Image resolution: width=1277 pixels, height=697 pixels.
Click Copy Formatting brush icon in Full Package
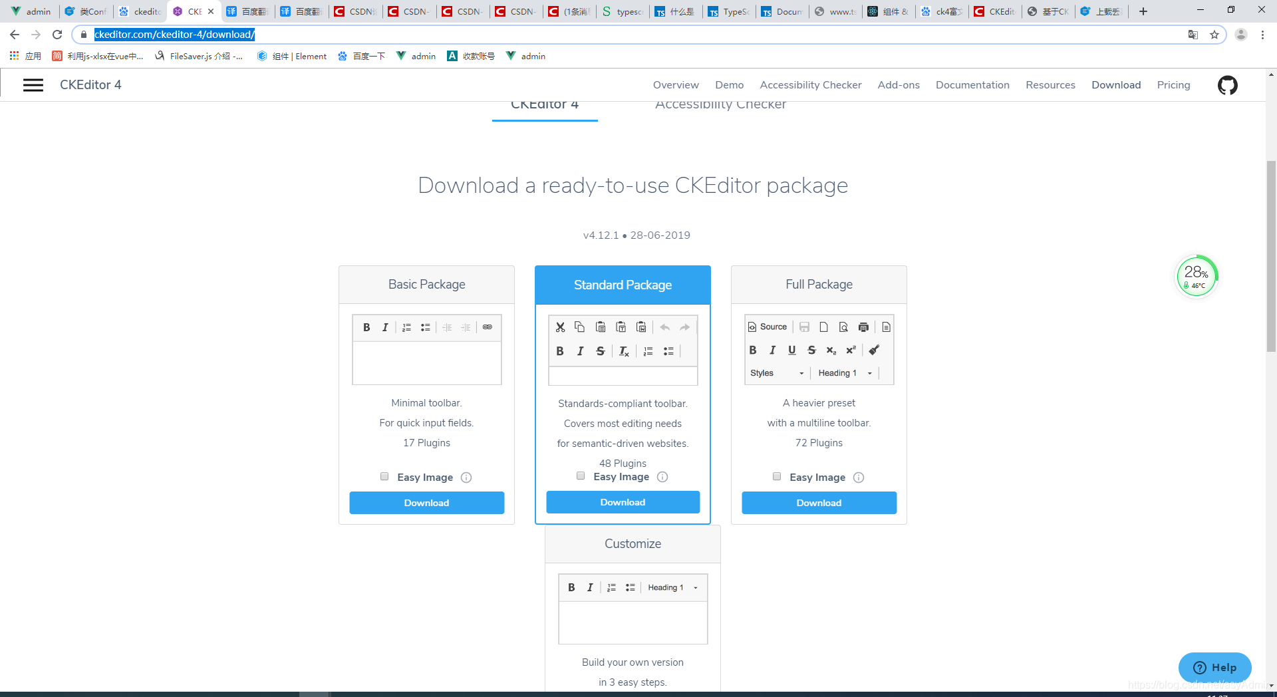point(874,350)
